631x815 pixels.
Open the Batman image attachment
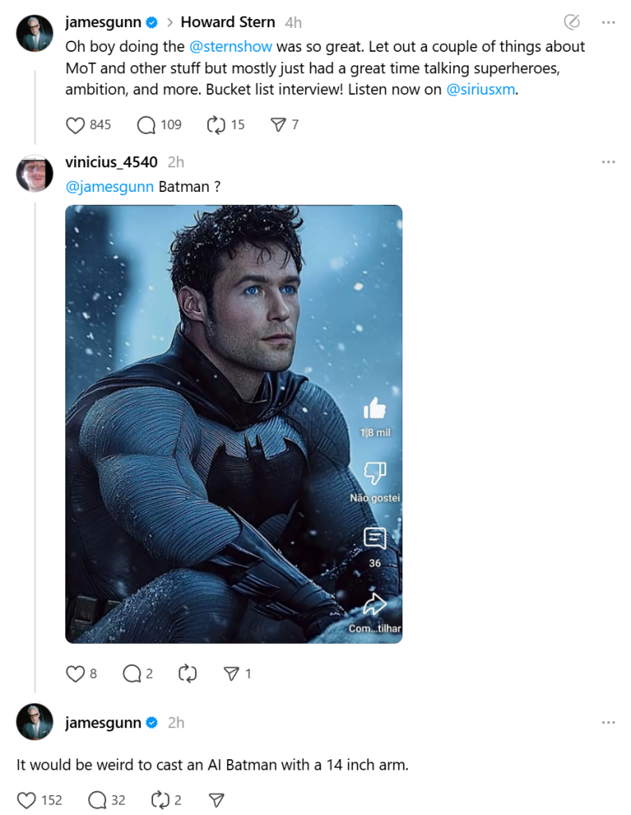click(x=233, y=424)
